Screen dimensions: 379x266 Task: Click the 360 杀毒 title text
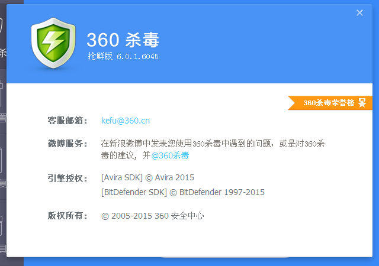[x=123, y=39]
